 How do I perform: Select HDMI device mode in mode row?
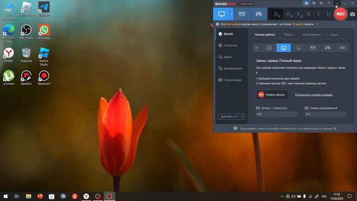[313, 48]
